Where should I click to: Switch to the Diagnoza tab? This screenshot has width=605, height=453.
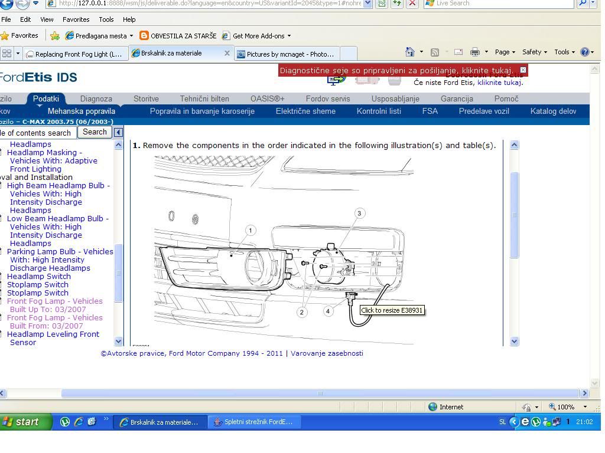point(96,99)
